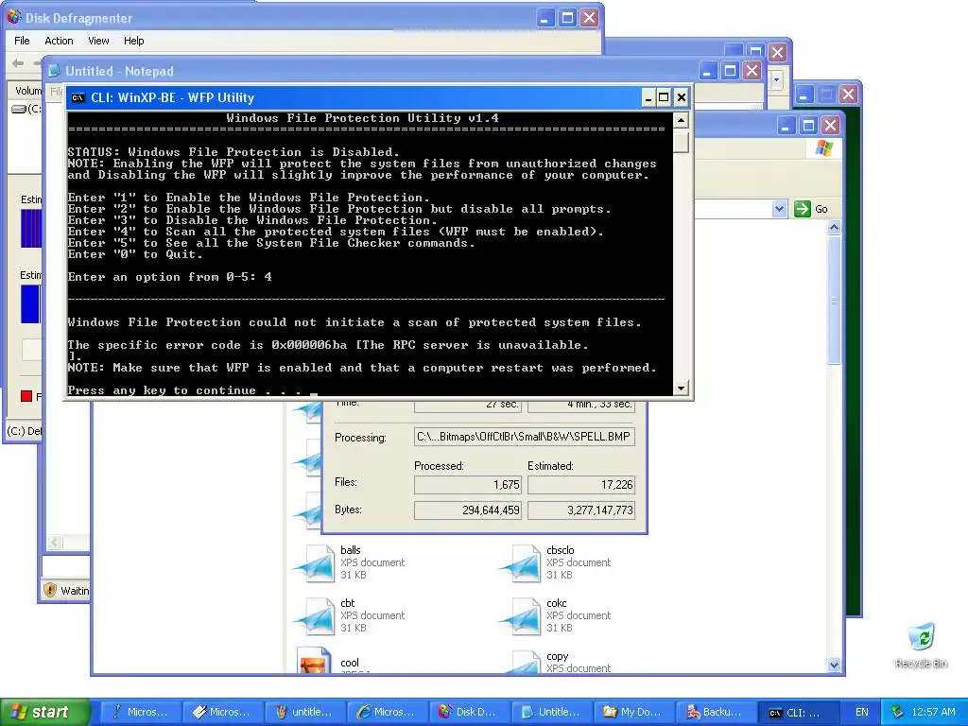Image resolution: width=968 pixels, height=726 pixels.
Task: Switch to the CLI taskbar button
Action: click(x=799, y=712)
